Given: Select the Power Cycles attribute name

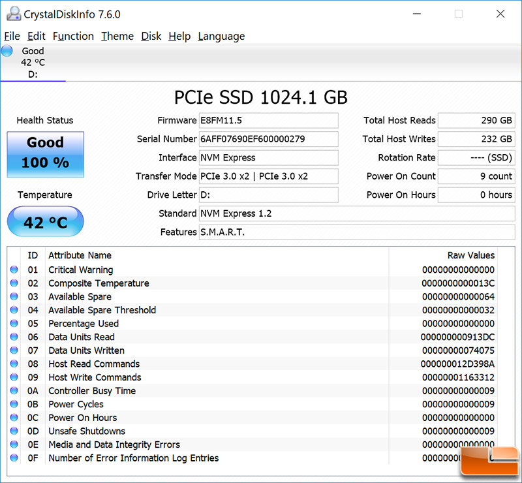Looking at the screenshot, I should (x=76, y=405).
